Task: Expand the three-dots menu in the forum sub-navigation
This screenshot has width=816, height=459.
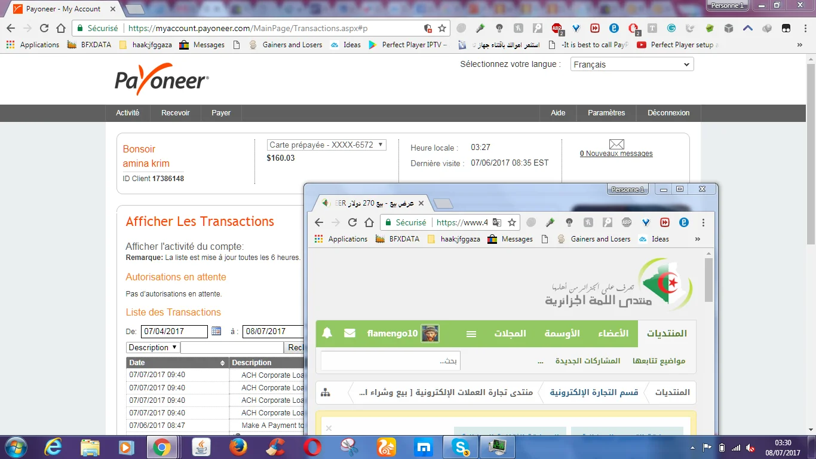Action: [541, 361]
